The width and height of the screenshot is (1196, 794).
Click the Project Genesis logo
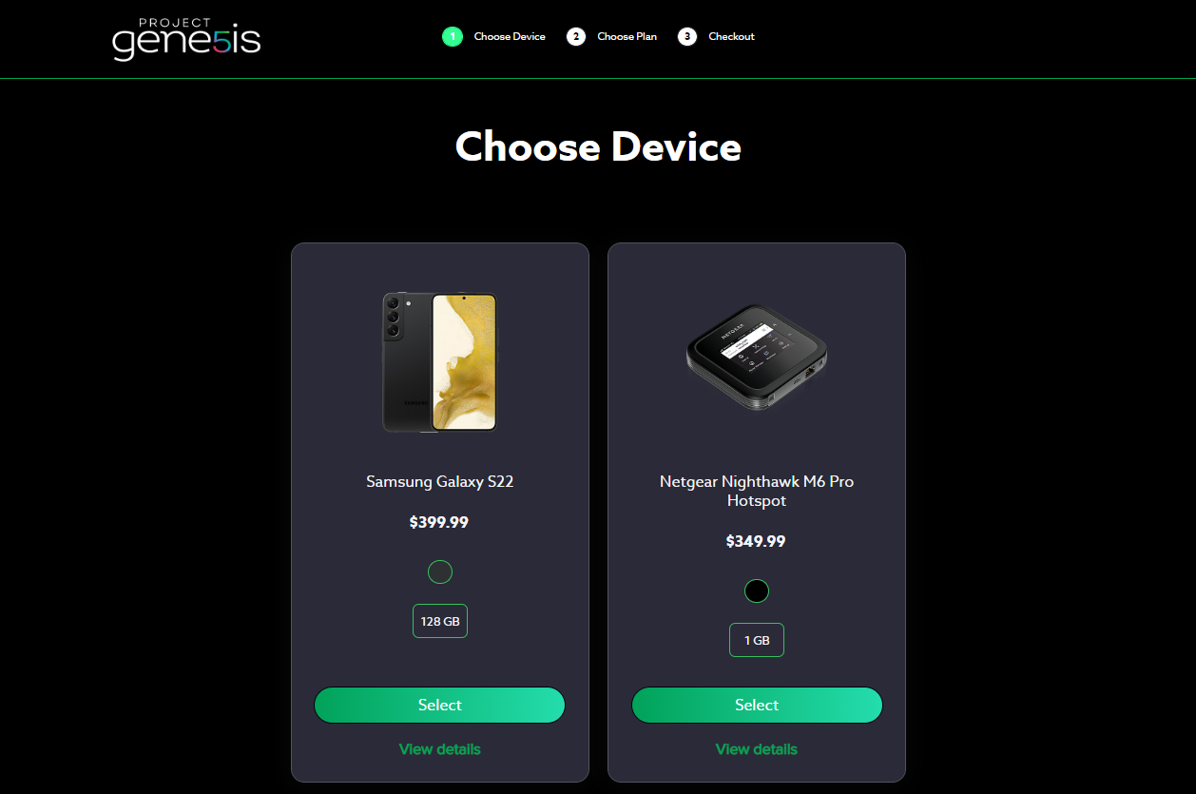point(186,39)
